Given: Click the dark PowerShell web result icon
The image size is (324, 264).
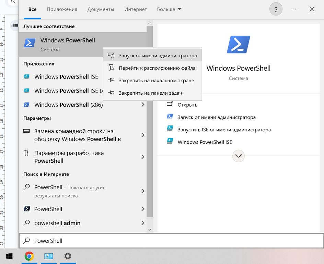Looking at the screenshot, I should click(27, 209).
